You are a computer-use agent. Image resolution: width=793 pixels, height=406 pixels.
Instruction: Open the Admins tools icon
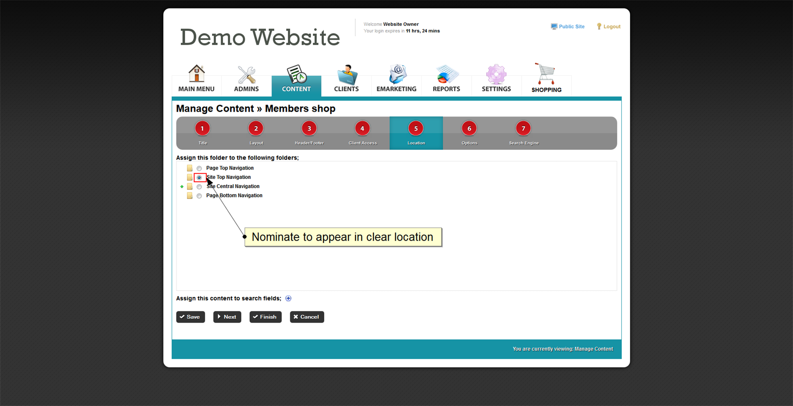click(246, 74)
